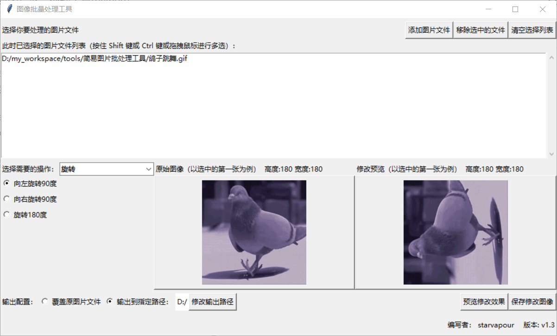Click the 移除选中的文件 button

pos(480,30)
